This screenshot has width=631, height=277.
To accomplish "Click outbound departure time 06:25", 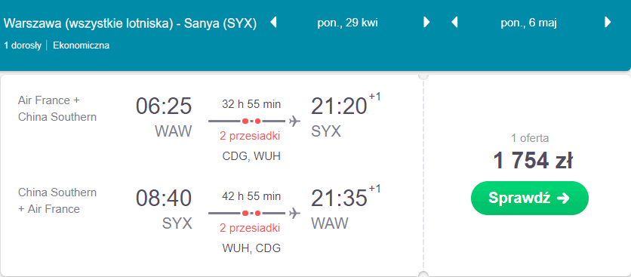I will pos(164,106).
